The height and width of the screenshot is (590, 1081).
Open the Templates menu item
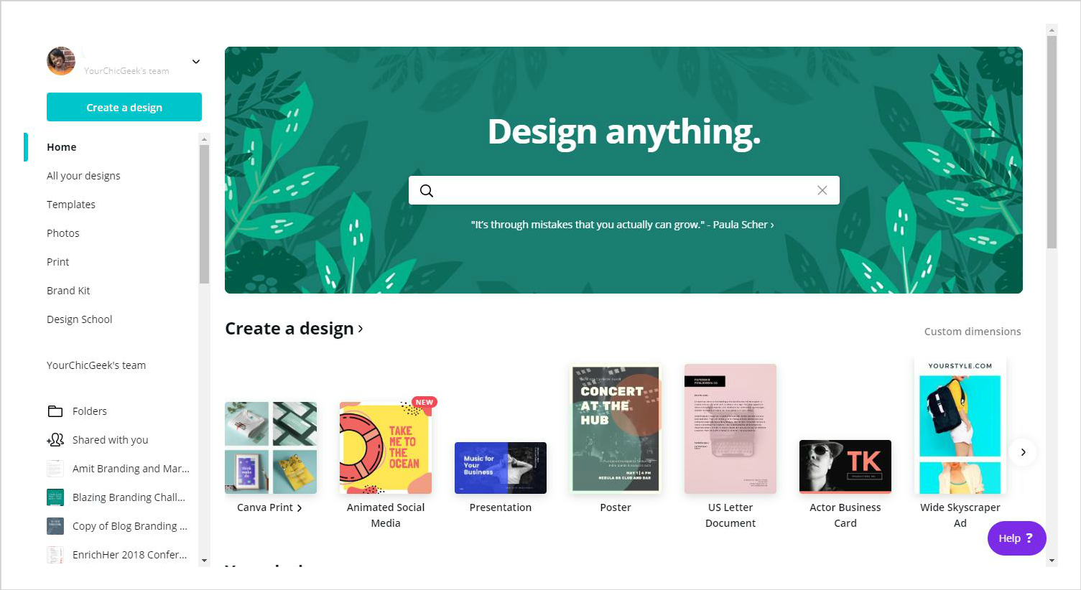click(x=71, y=205)
